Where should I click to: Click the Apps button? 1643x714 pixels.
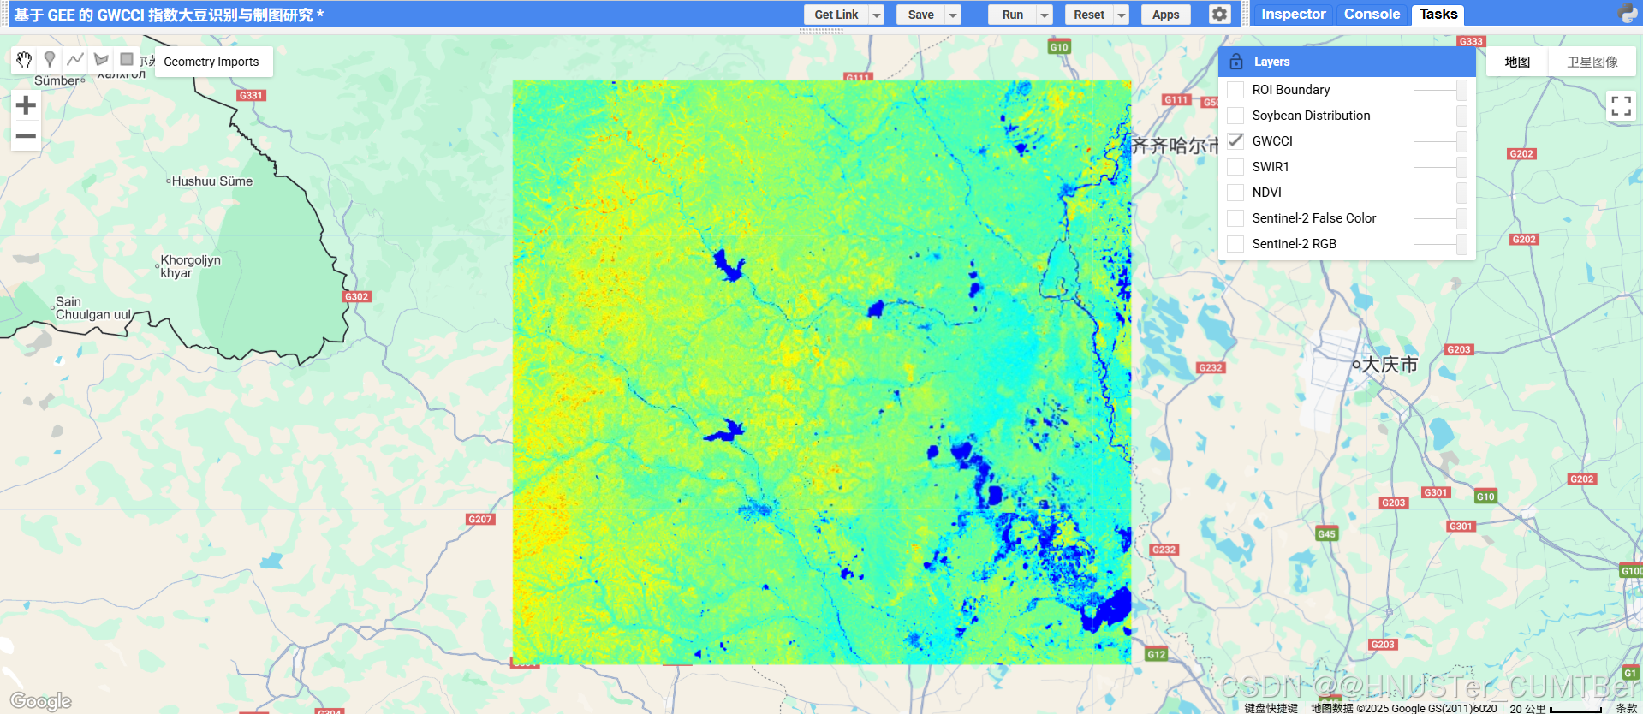(x=1165, y=15)
